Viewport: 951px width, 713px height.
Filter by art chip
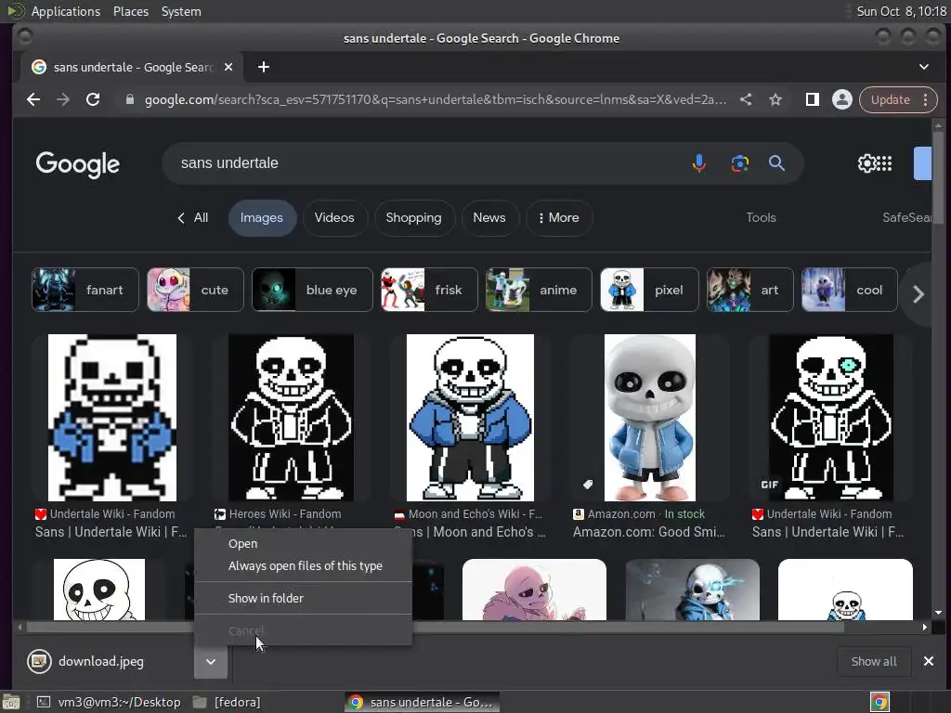point(750,290)
